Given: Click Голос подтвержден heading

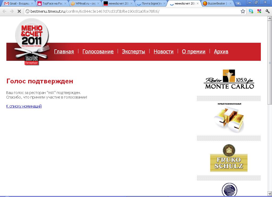Looking at the screenshot, I should (40, 81).
